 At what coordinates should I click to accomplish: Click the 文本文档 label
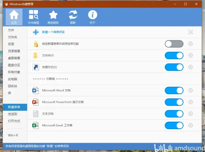tap(48, 114)
